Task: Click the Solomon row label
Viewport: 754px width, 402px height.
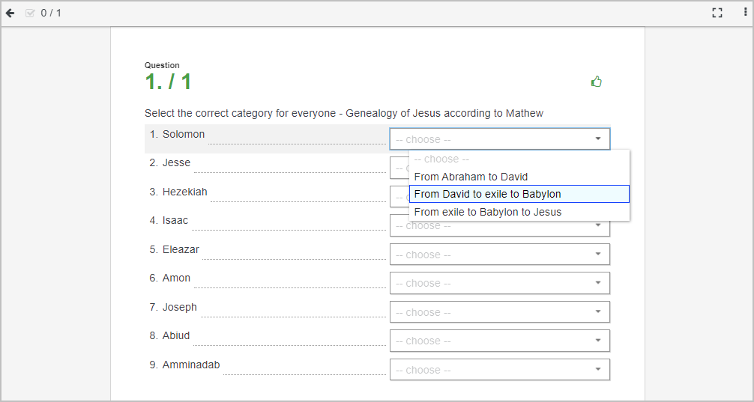Action: [x=183, y=134]
